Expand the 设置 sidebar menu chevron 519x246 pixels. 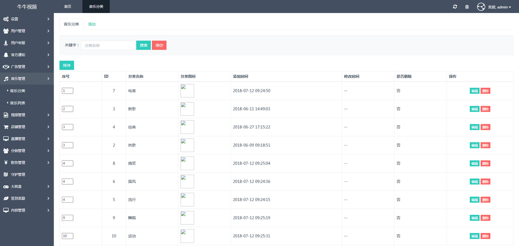pos(48,19)
